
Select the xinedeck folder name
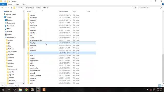click(x=33, y=80)
